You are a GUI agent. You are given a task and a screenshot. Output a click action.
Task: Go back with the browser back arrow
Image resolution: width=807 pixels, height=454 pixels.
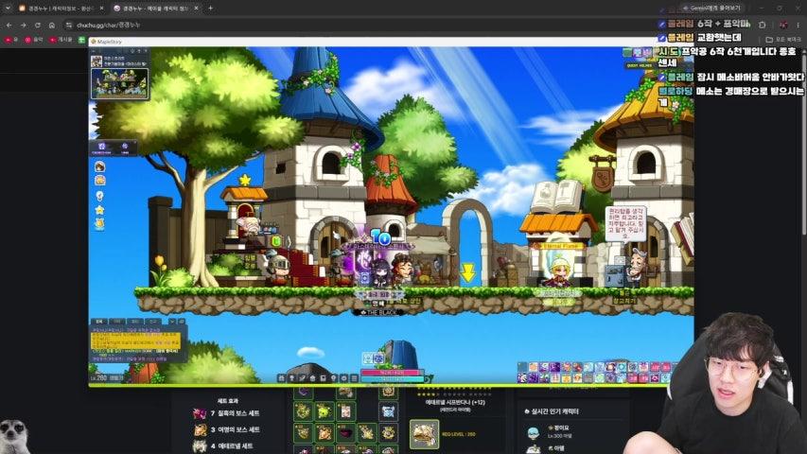9,25
